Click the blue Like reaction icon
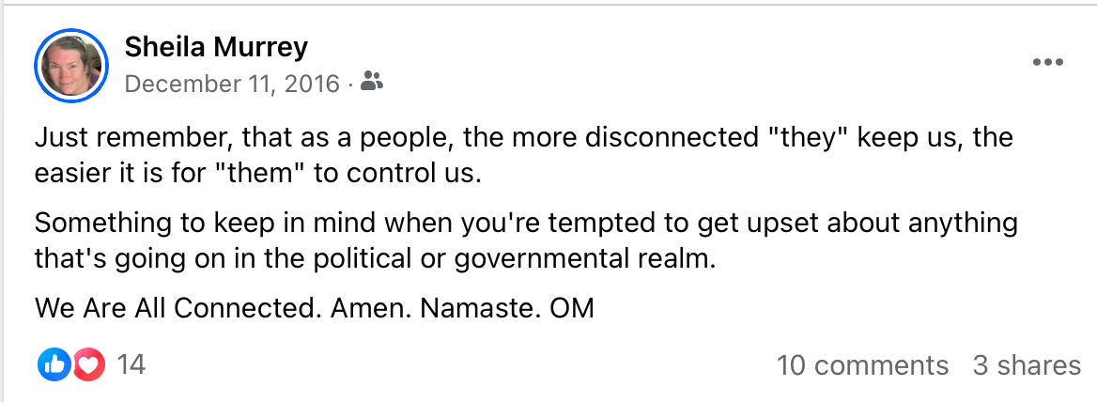The height and width of the screenshot is (402, 1097). pyautogui.click(x=53, y=364)
